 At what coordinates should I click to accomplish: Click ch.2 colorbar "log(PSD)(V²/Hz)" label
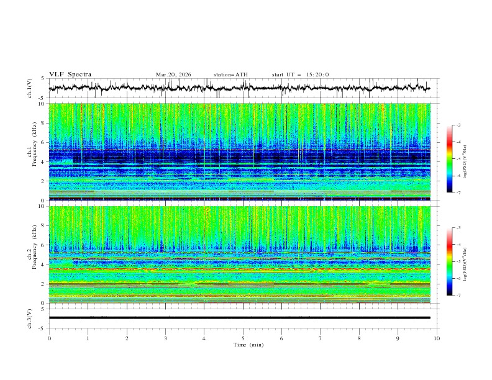[x=465, y=265]
